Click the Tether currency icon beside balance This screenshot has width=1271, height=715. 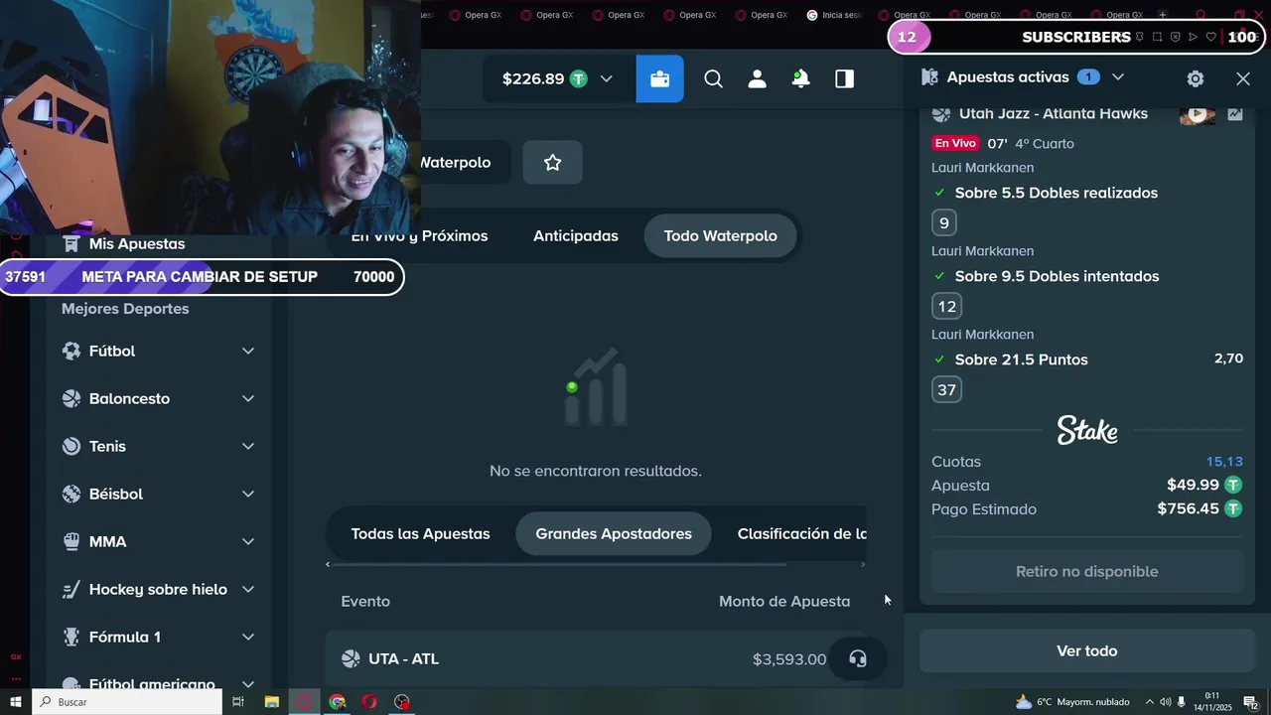pyautogui.click(x=578, y=78)
